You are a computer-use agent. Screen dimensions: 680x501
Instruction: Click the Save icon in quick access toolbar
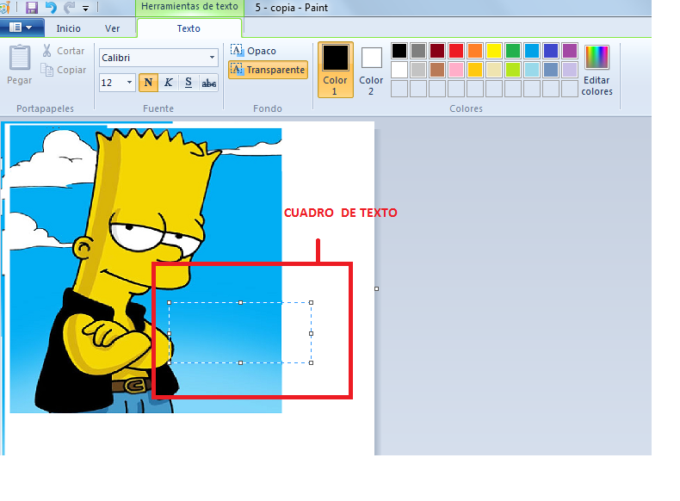tap(32, 8)
